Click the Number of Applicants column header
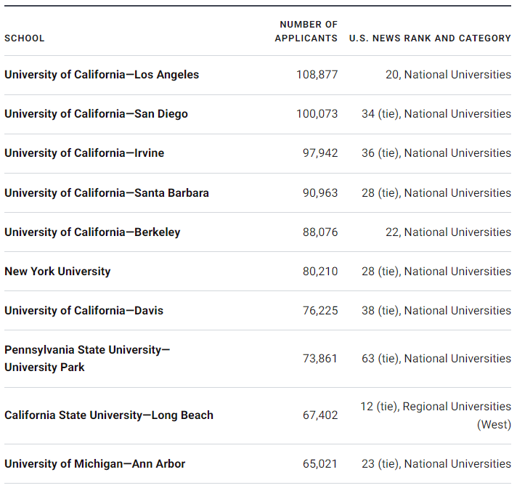 tap(306, 31)
